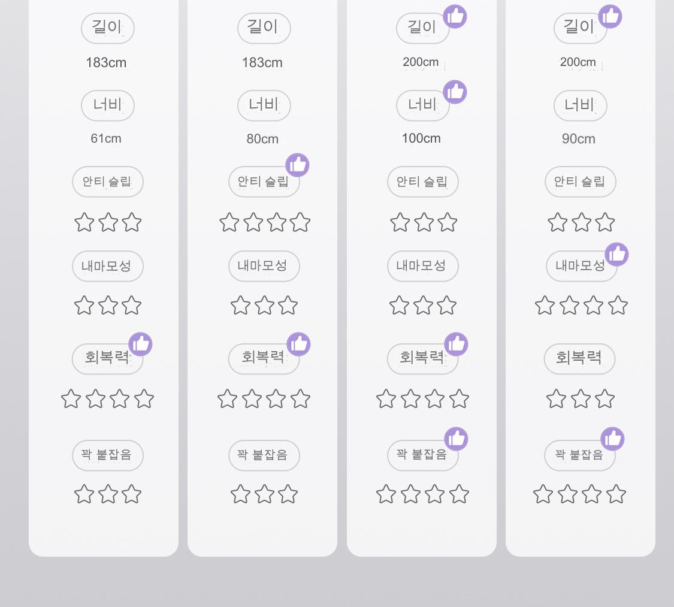
Task: Select the 너비 label above 61cm
Action: pyautogui.click(x=108, y=105)
